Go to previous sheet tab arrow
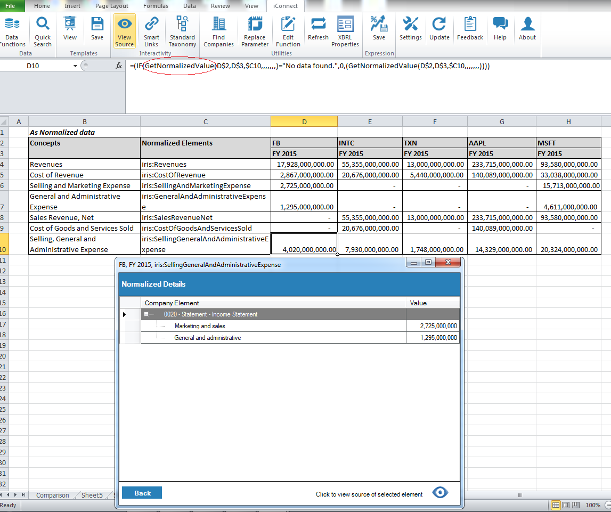Image resolution: width=611 pixels, height=512 pixels. click(9, 495)
